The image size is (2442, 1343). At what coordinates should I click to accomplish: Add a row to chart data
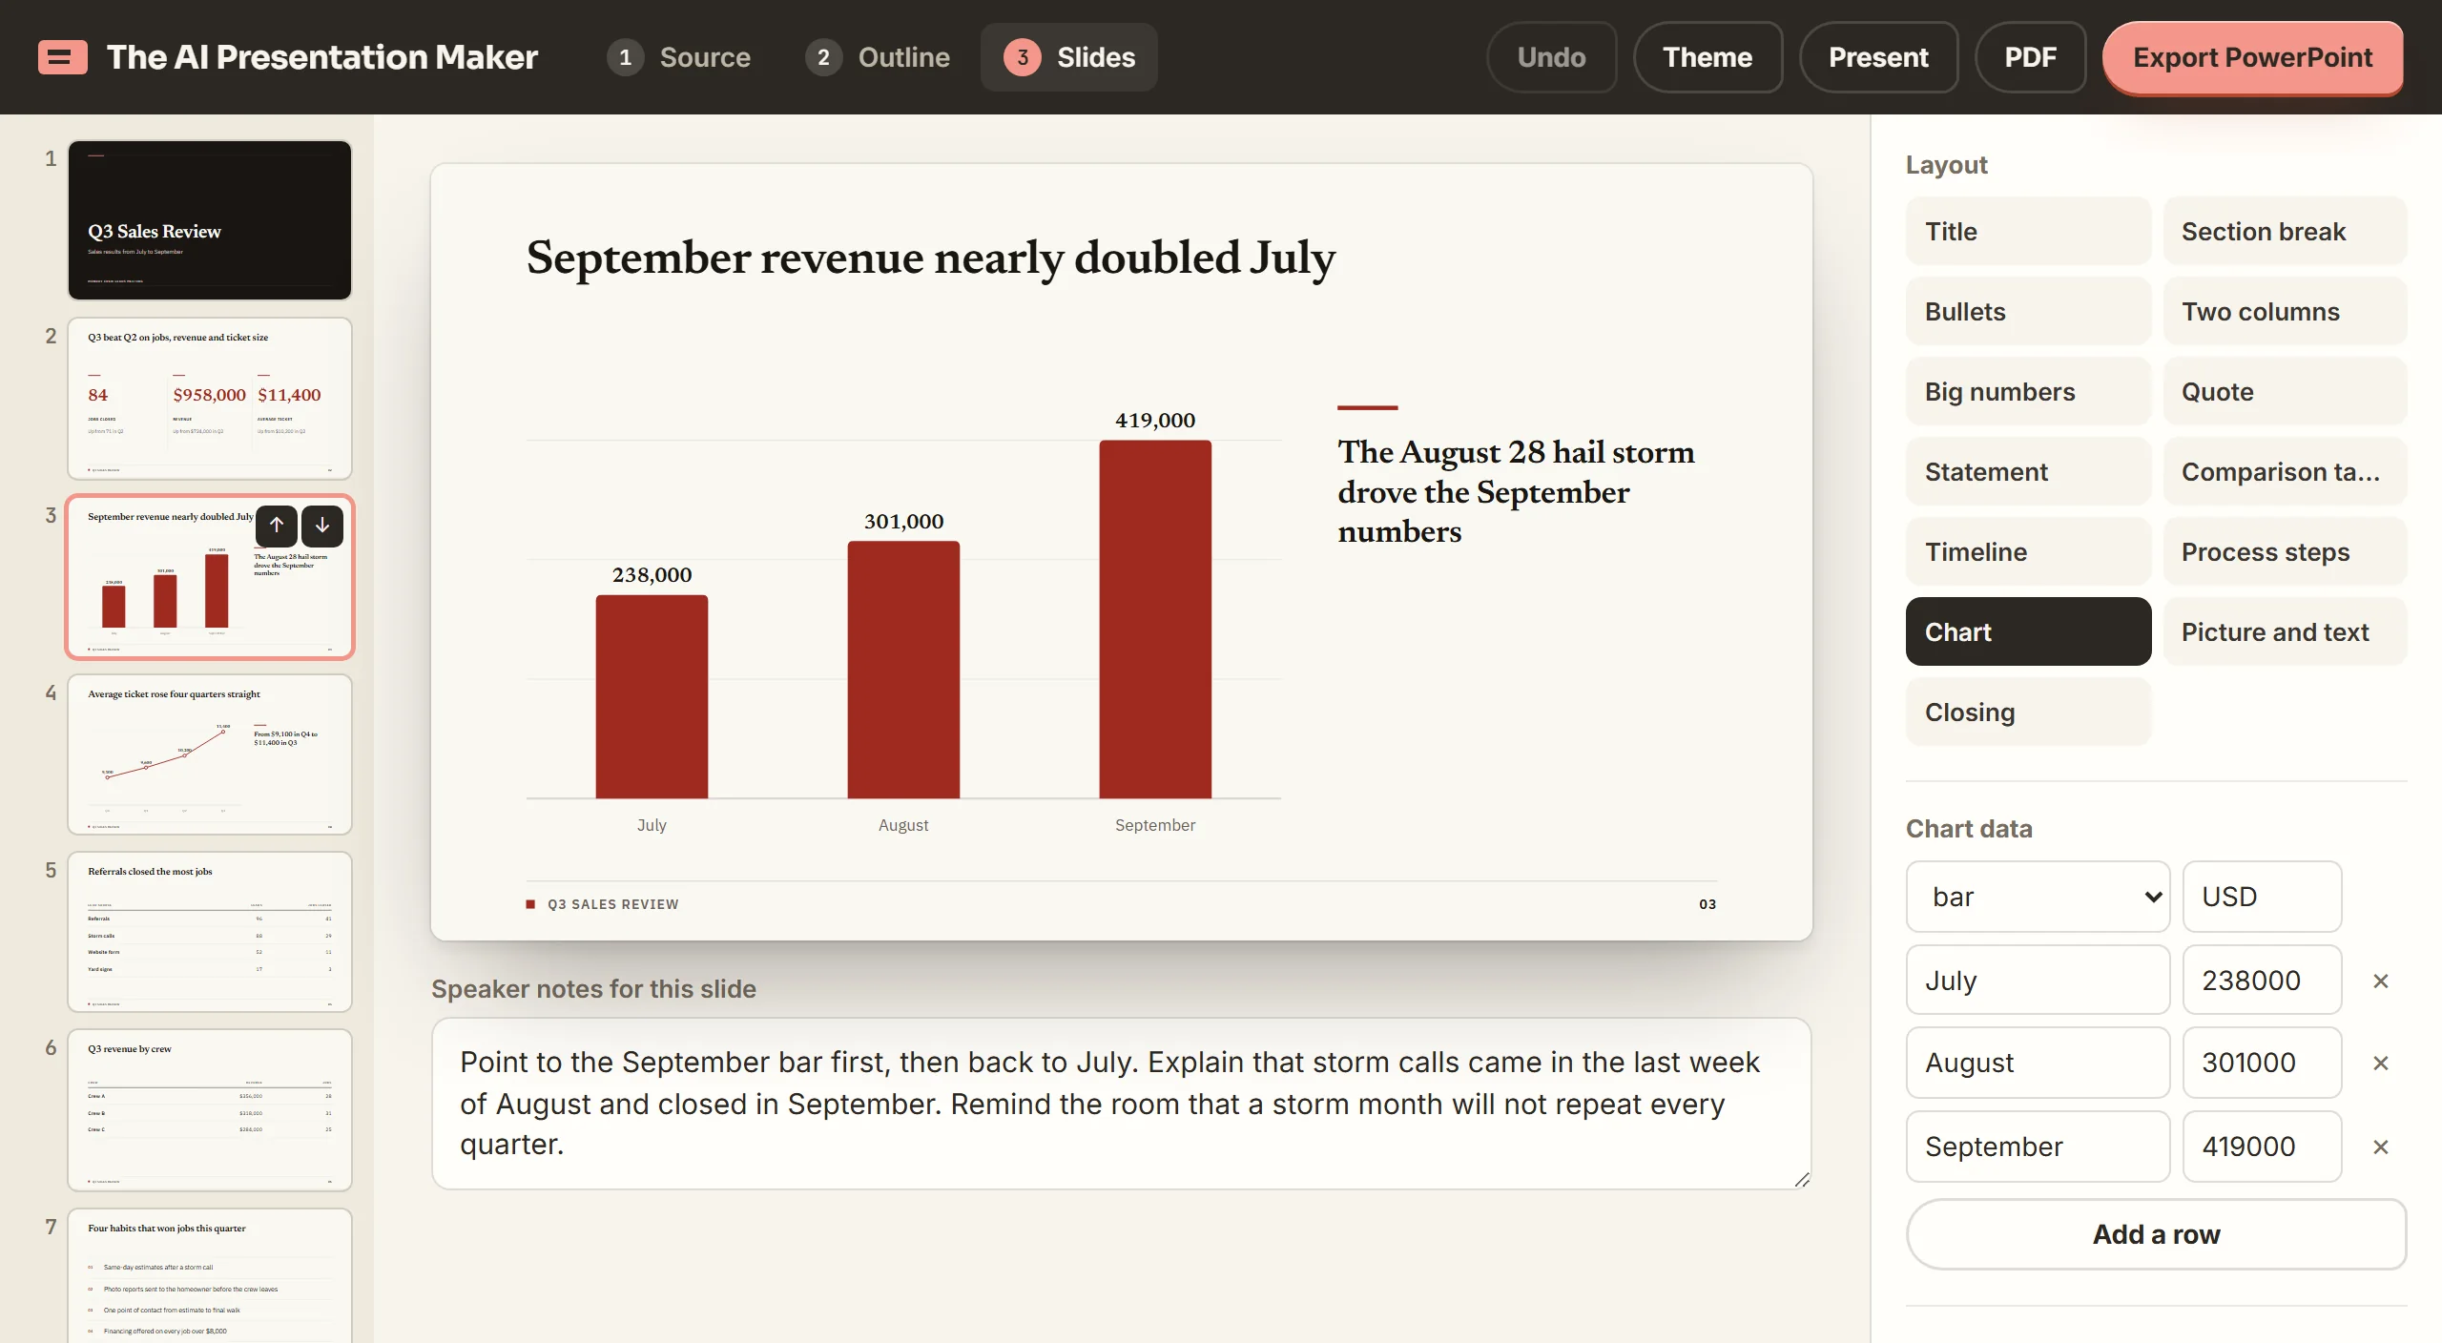click(2157, 1234)
